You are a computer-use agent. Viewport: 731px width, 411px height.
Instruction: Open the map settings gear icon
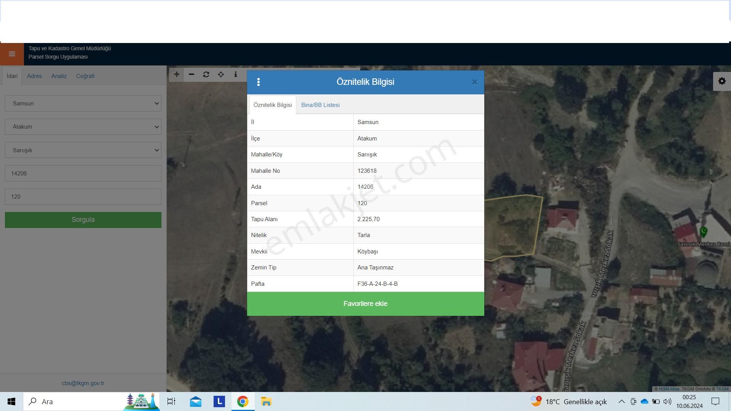click(x=721, y=81)
